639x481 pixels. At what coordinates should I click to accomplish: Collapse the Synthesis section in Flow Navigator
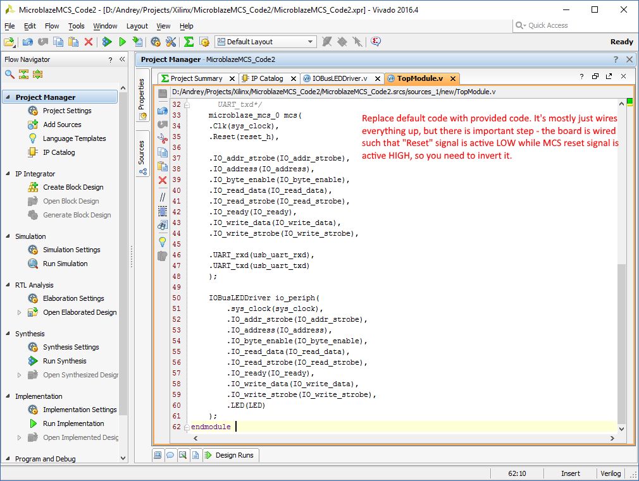pos(8,334)
